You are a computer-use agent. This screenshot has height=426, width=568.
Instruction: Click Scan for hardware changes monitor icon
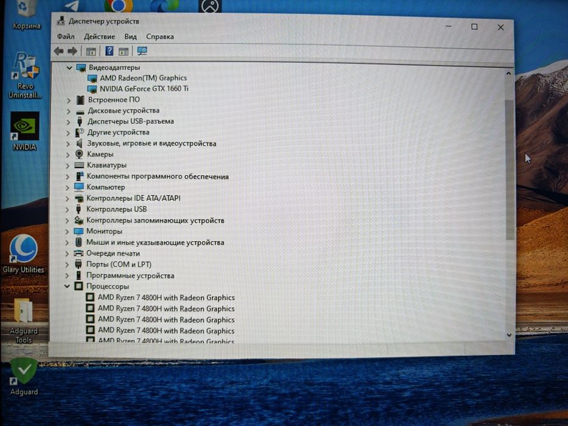pyautogui.click(x=142, y=51)
